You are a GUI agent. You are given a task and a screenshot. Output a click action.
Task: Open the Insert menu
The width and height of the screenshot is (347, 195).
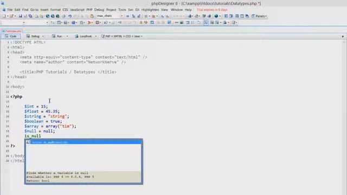click(x=44, y=10)
